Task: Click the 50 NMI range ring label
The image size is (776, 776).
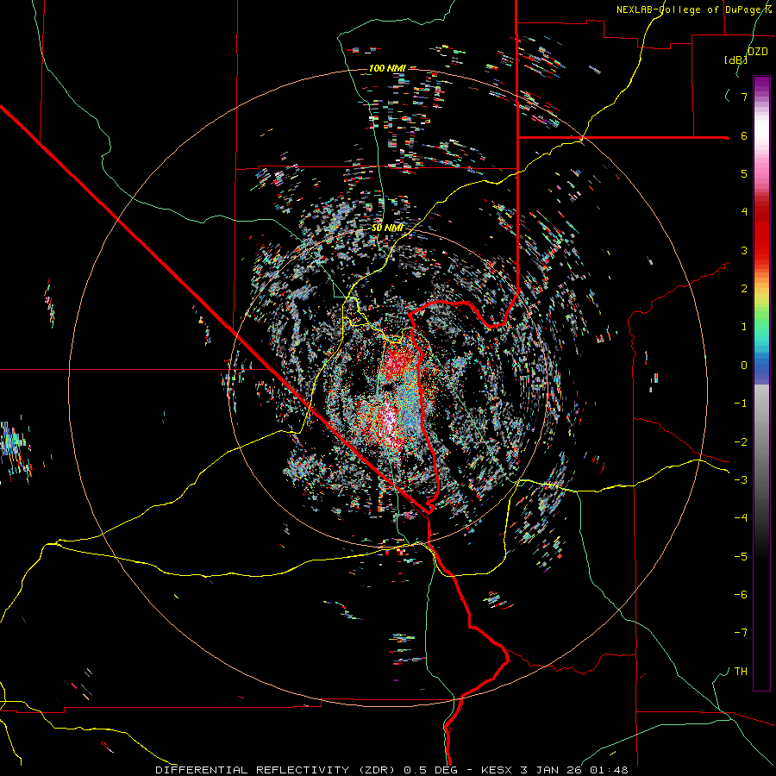Action: (x=387, y=228)
